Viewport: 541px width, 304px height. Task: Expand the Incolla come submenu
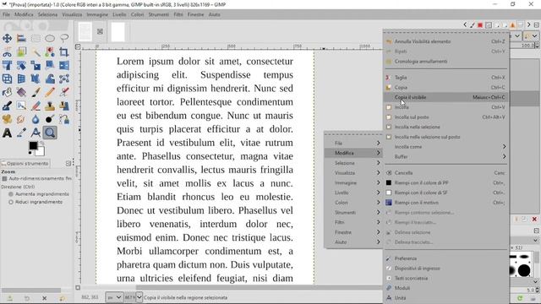[x=446, y=147]
